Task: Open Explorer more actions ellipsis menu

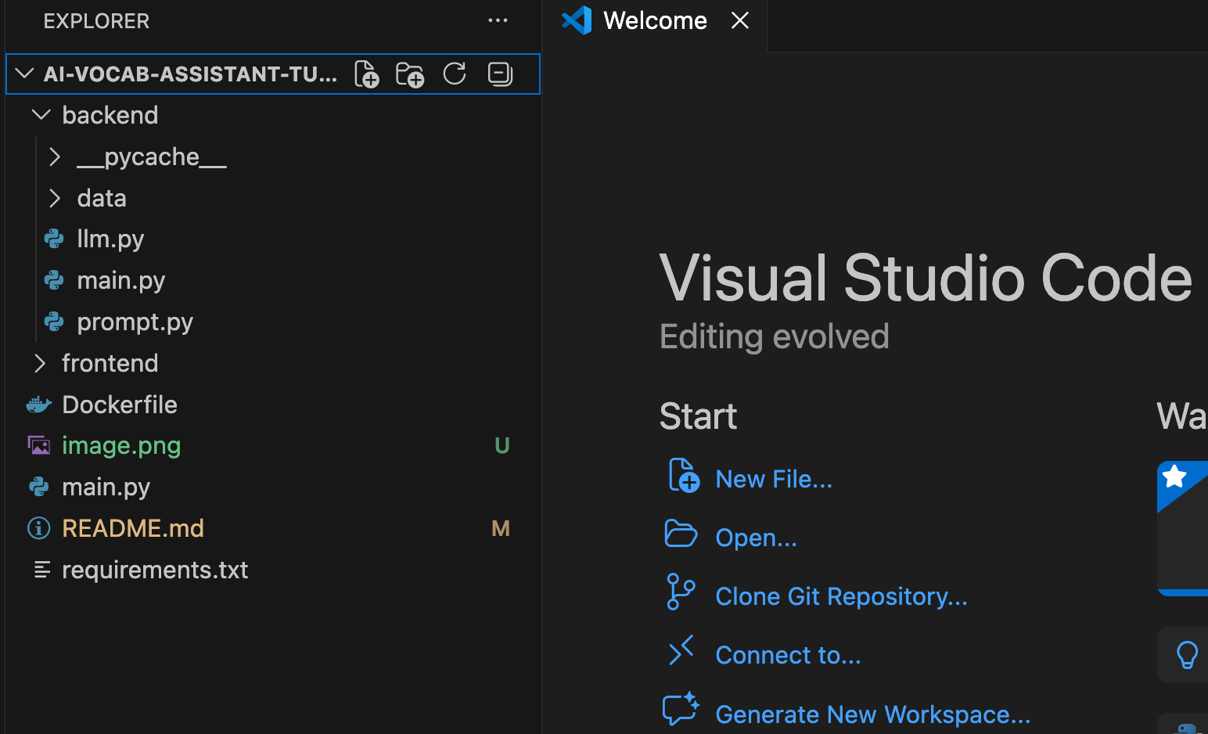Action: tap(498, 21)
